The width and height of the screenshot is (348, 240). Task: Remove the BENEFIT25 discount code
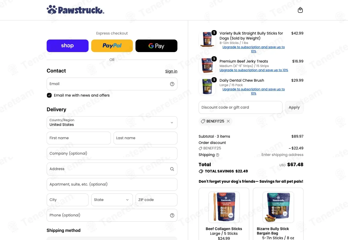(228, 121)
